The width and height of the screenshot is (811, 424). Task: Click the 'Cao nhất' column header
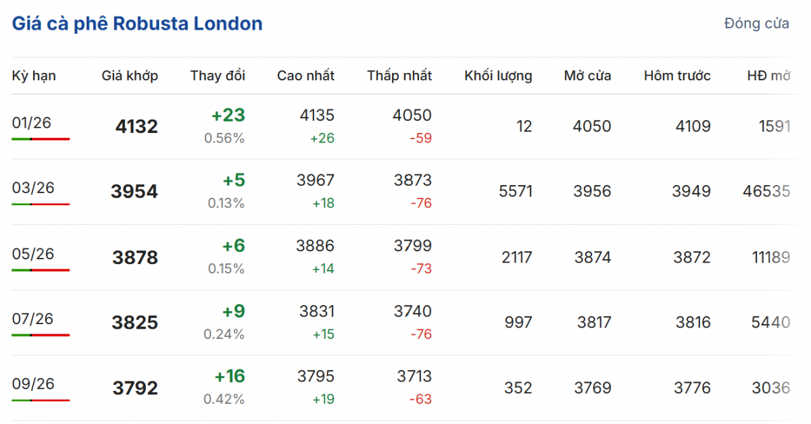305,76
